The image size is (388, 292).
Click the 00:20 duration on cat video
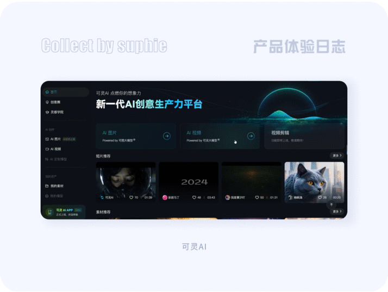click(x=337, y=197)
